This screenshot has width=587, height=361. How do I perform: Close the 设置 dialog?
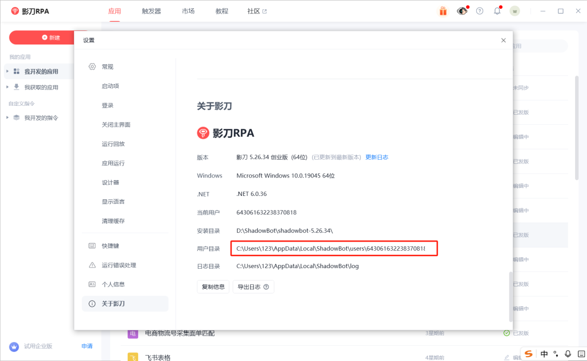coord(503,40)
